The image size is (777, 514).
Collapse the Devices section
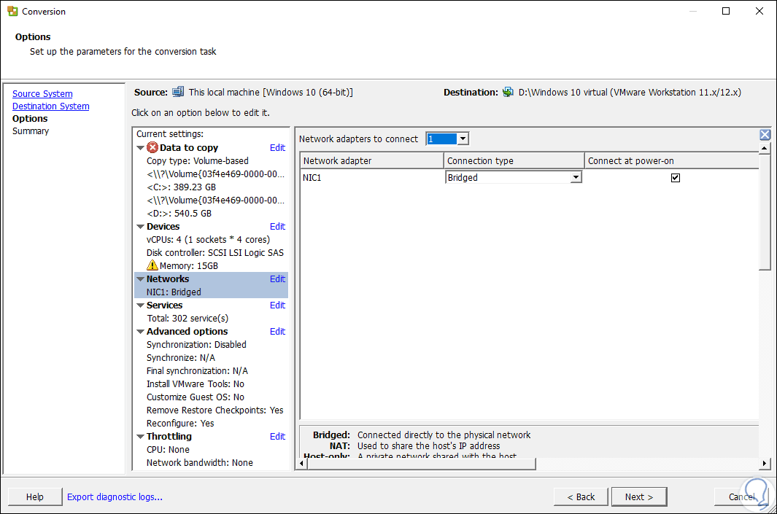[141, 227]
